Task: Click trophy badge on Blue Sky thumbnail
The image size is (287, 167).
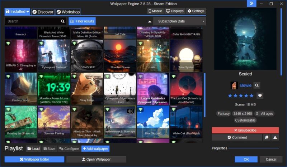Action: (141, 109)
